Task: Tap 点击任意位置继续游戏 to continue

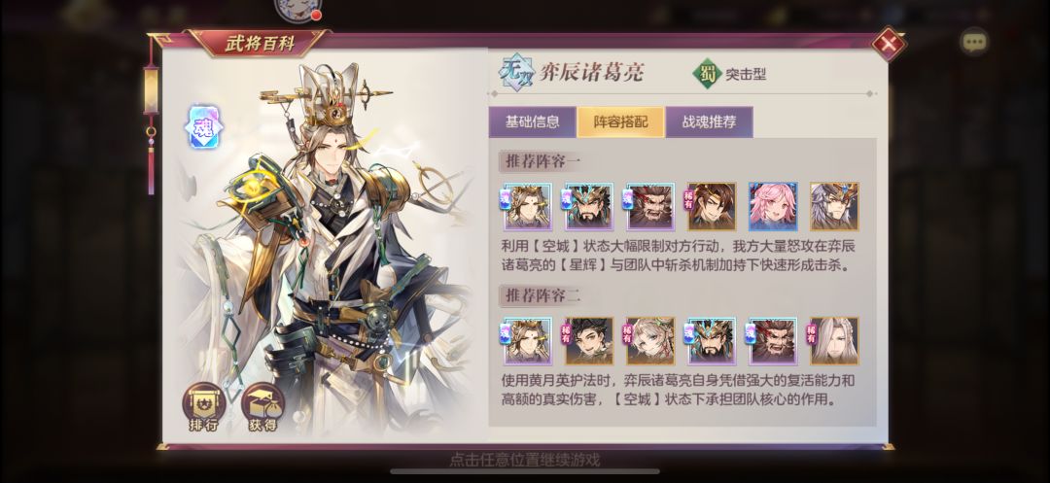Action: 524,460
